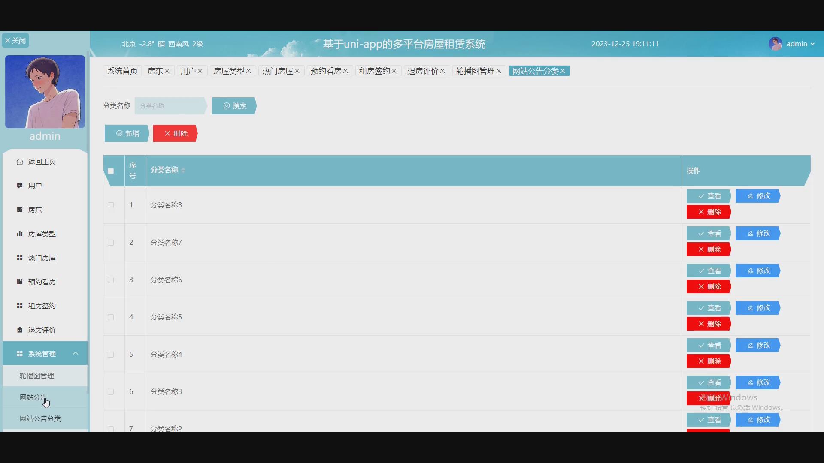Click the 分类名称 column sort arrows
This screenshot has height=463, width=824.
point(183,170)
